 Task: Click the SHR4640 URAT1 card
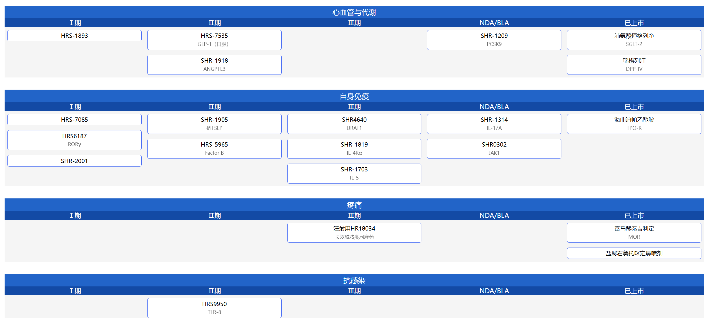click(x=354, y=124)
